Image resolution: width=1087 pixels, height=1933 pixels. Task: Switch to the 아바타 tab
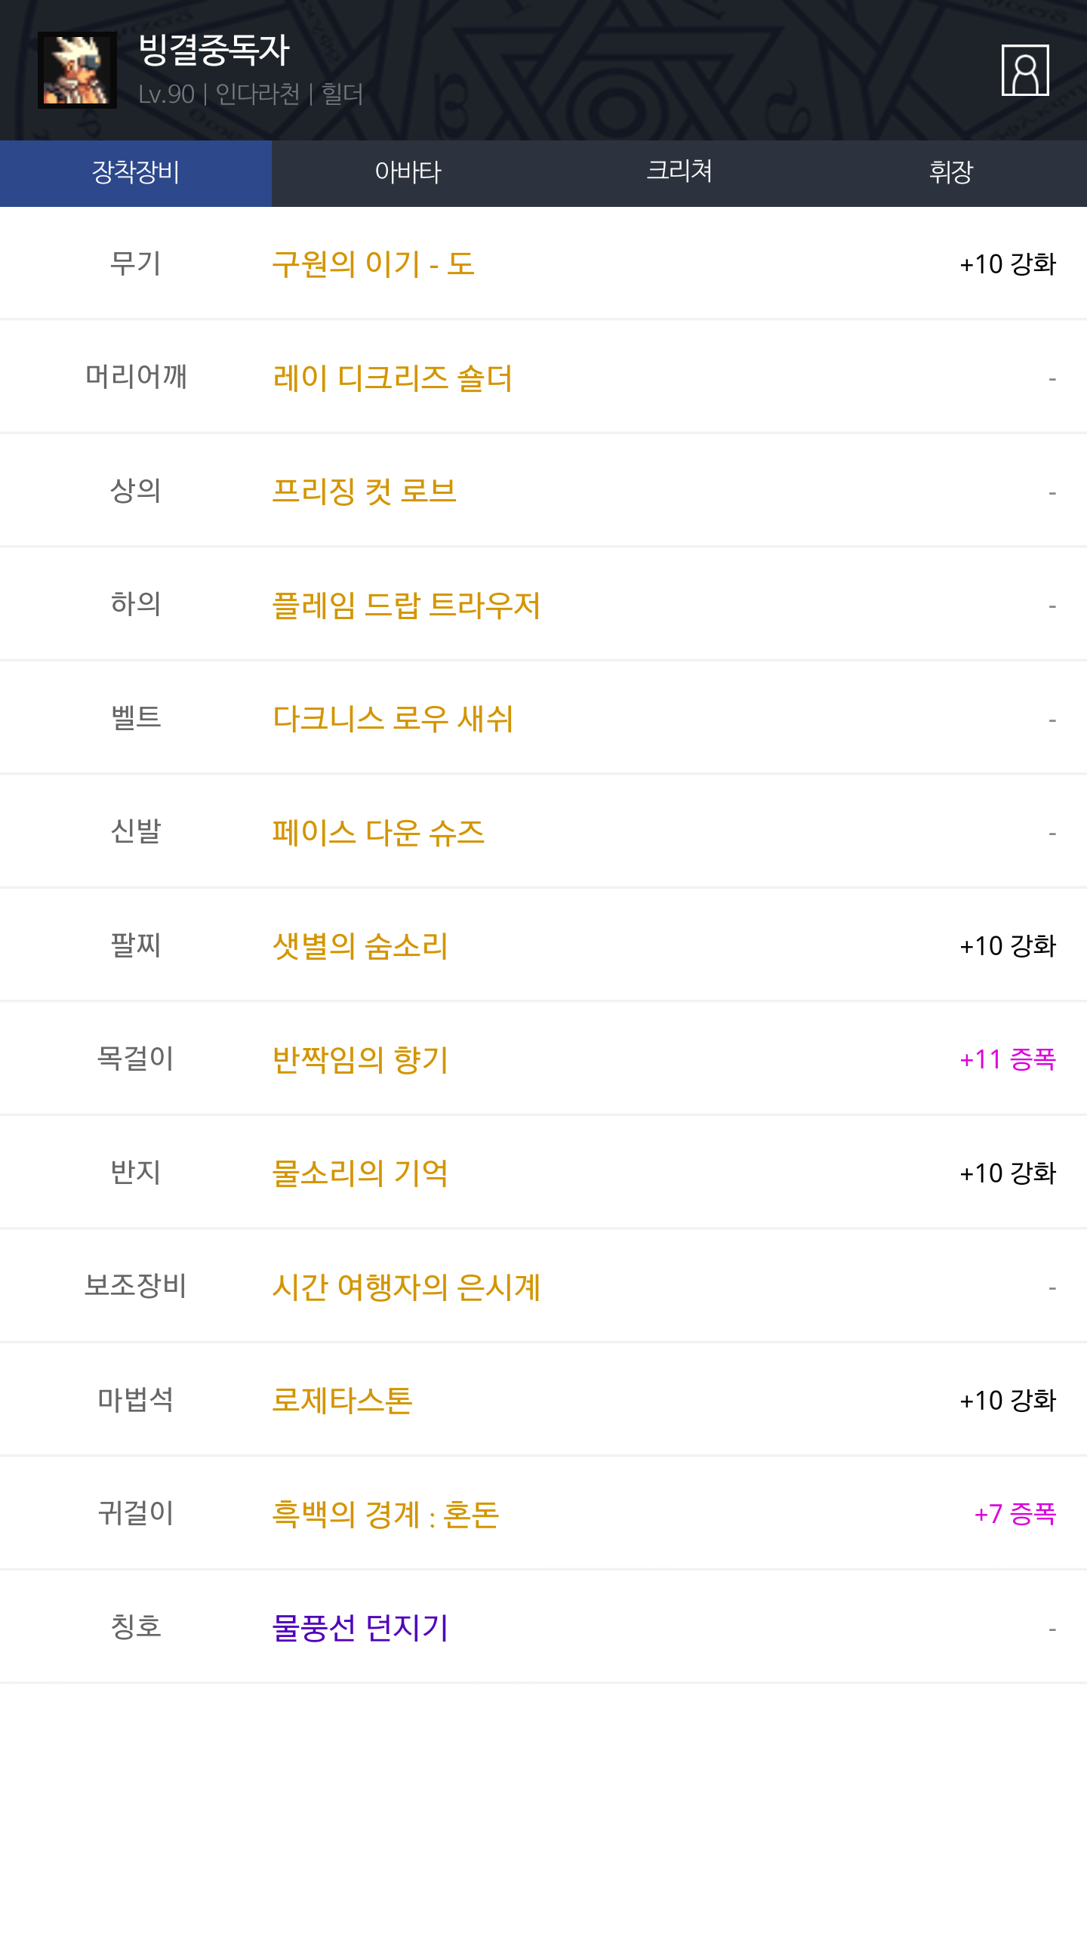click(x=408, y=173)
